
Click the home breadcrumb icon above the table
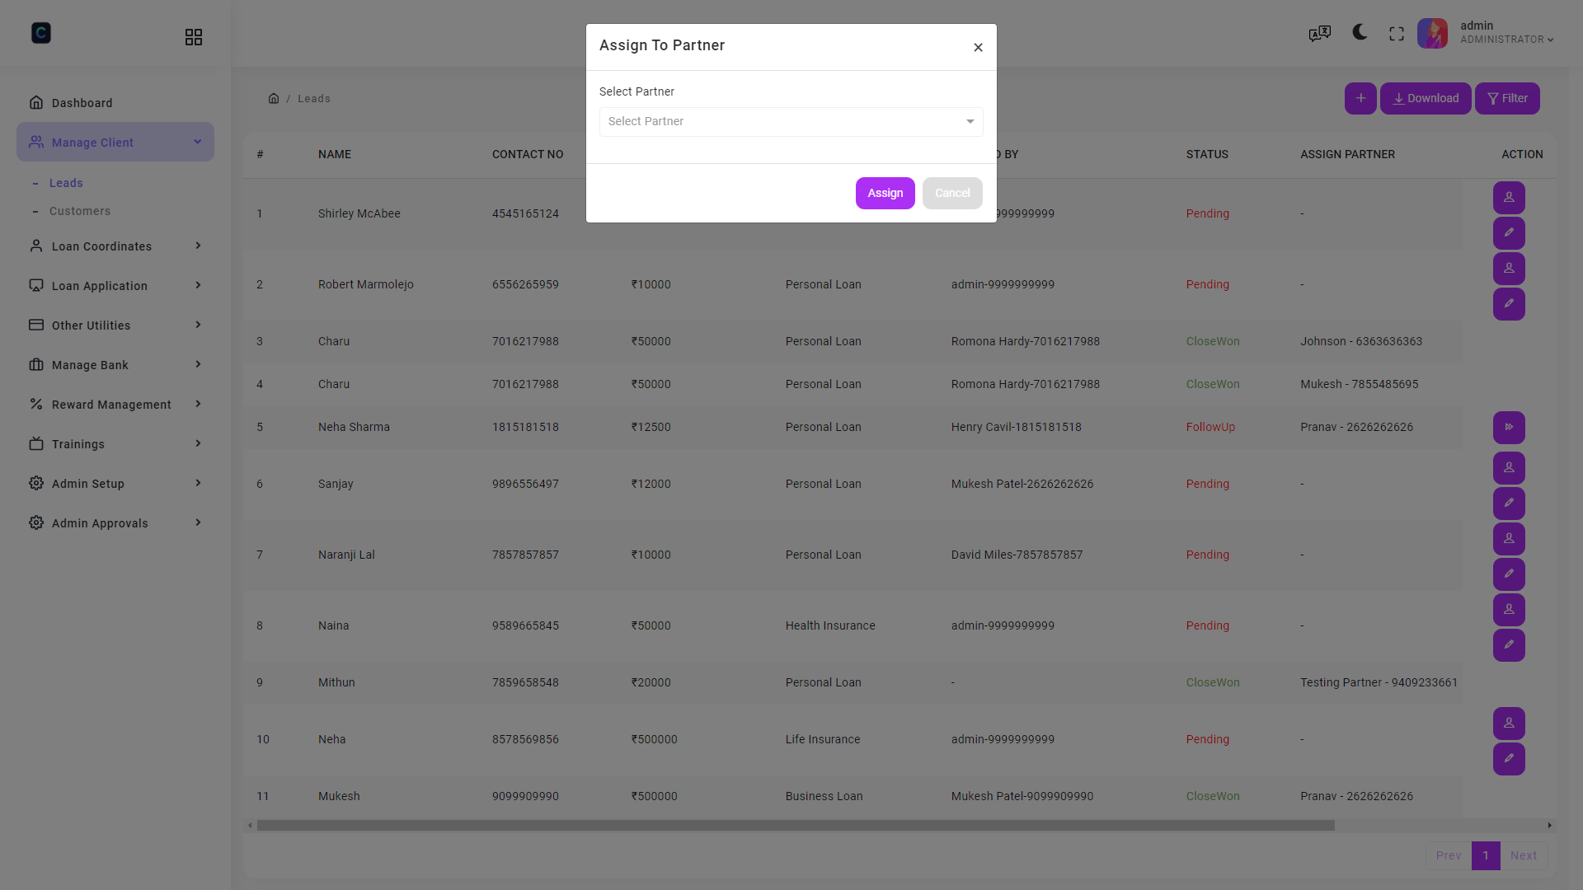point(274,98)
